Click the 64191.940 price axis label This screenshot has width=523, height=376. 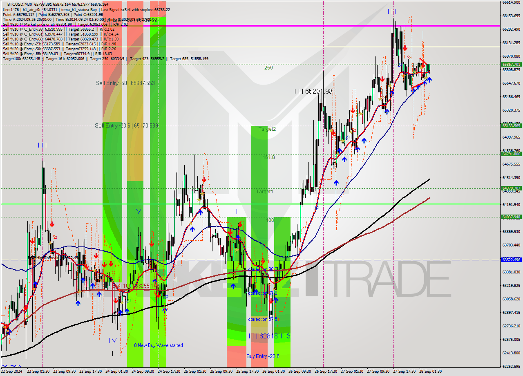(511, 204)
